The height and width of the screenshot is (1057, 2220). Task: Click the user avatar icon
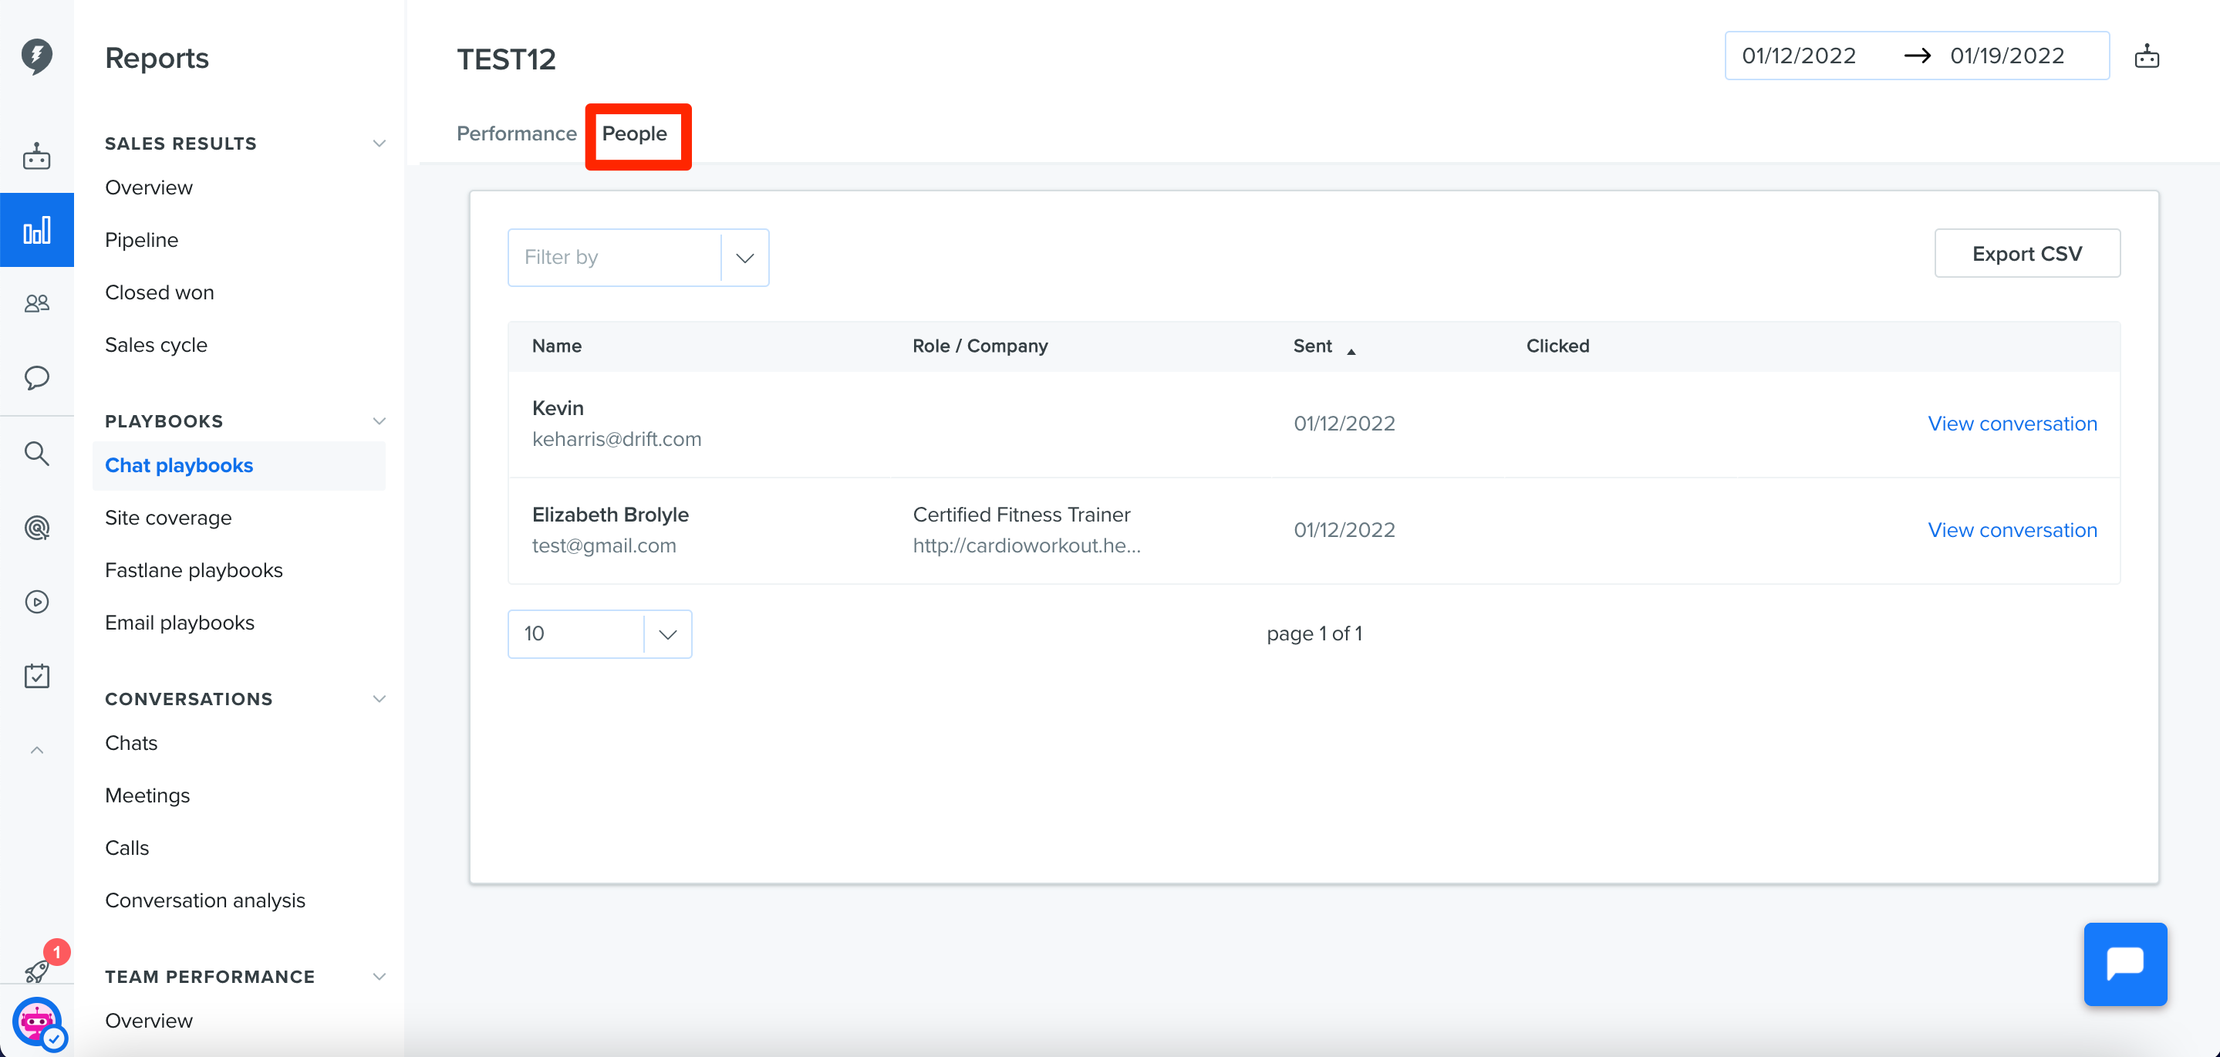(x=36, y=1022)
